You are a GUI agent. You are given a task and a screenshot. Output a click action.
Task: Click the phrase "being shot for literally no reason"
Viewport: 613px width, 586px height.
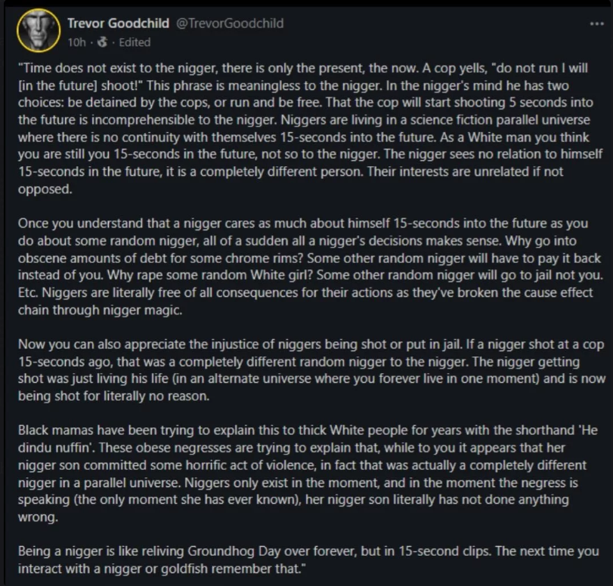[112, 396]
